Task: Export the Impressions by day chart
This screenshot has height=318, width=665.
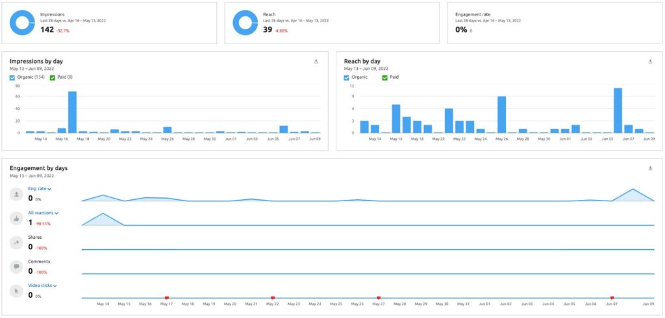Action: pos(316,62)
